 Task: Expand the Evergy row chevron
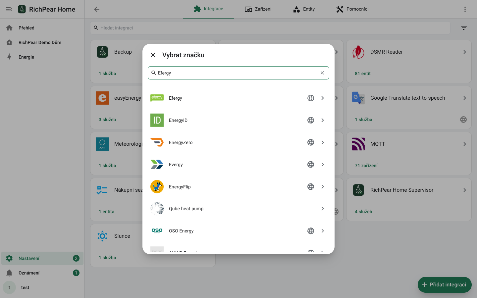coord(323,165)
